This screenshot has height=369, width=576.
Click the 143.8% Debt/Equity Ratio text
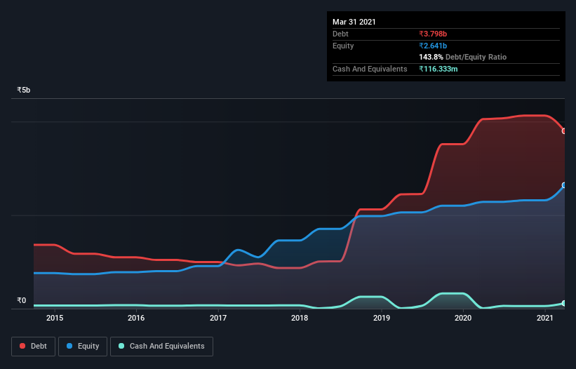462,57
